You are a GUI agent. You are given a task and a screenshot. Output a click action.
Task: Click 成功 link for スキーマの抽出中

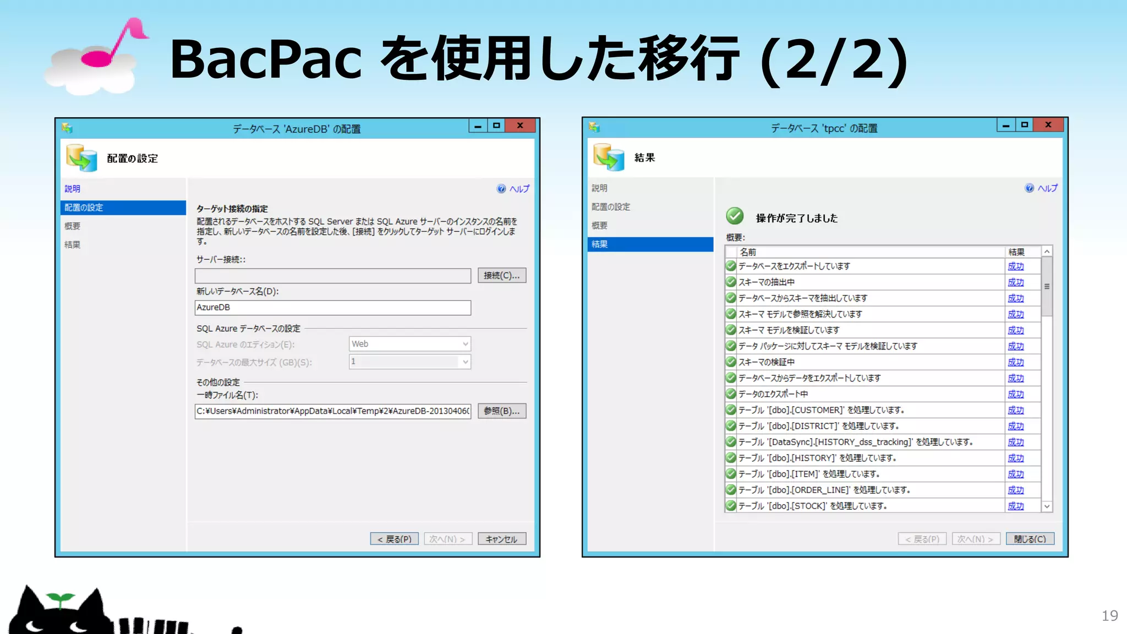pos(1016,282)
